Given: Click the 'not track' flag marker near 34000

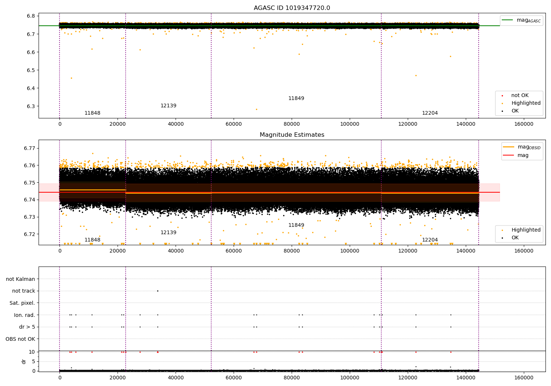Looking at the screenshot, I should coord(158,291).
